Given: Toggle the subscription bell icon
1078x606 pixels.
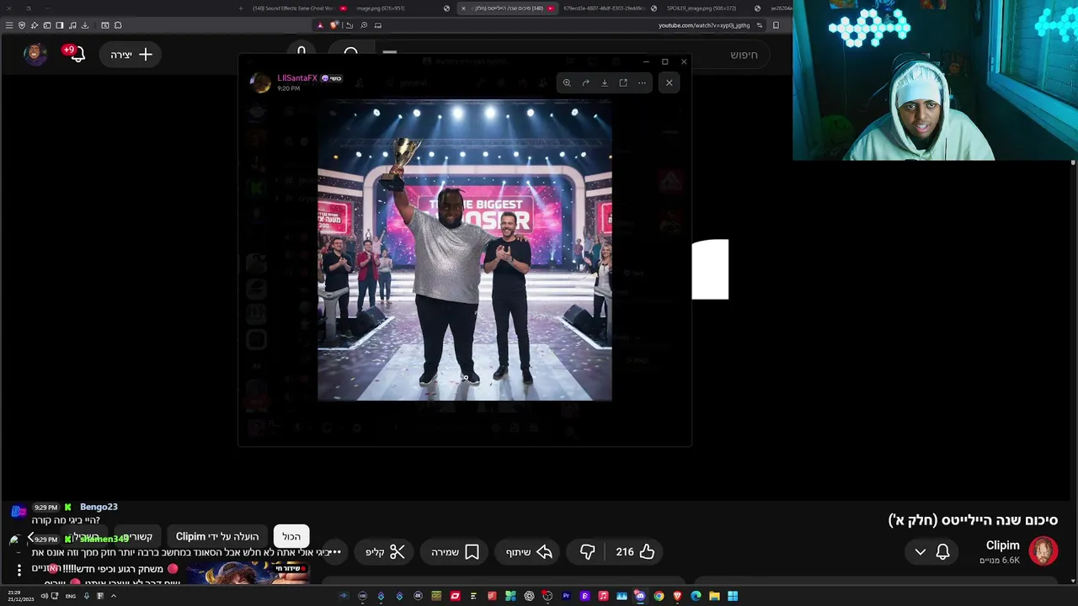Looking at the screenshot, I should tap(942, 552).
